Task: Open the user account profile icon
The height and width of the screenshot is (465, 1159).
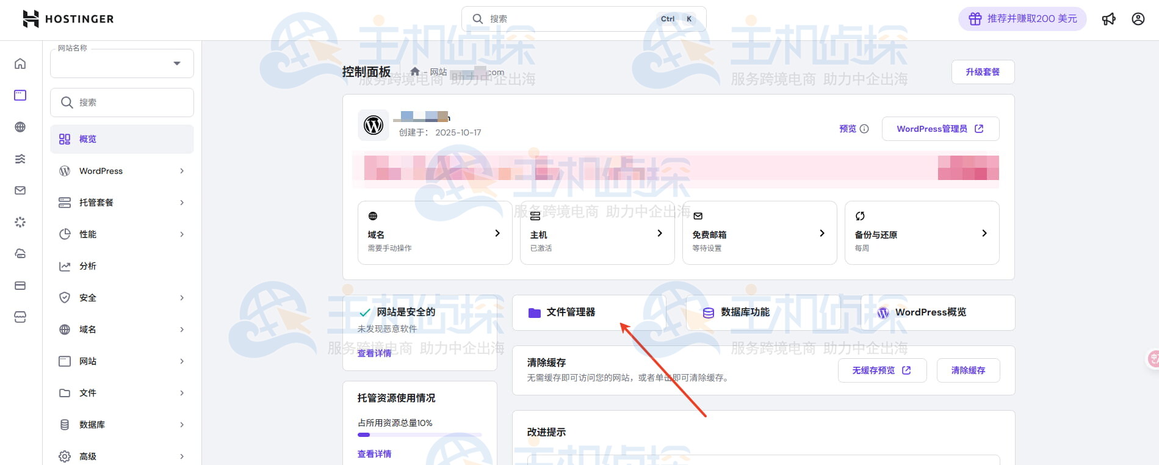Action: (x=1138, y=19)
